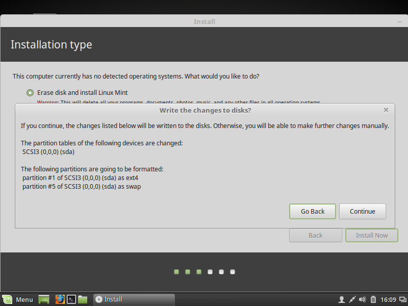Viewport: 408px width, 306px height.
Task: Launch Firefox from the panel
Action: 60,299
